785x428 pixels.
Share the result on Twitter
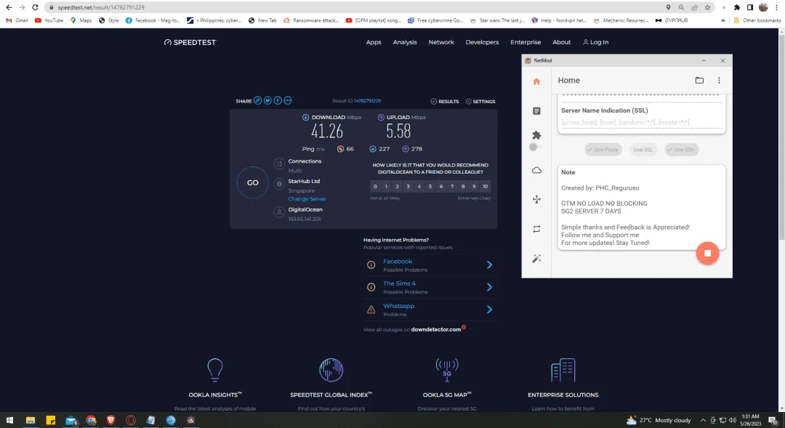pyautogui.click(x=267, y=100)
